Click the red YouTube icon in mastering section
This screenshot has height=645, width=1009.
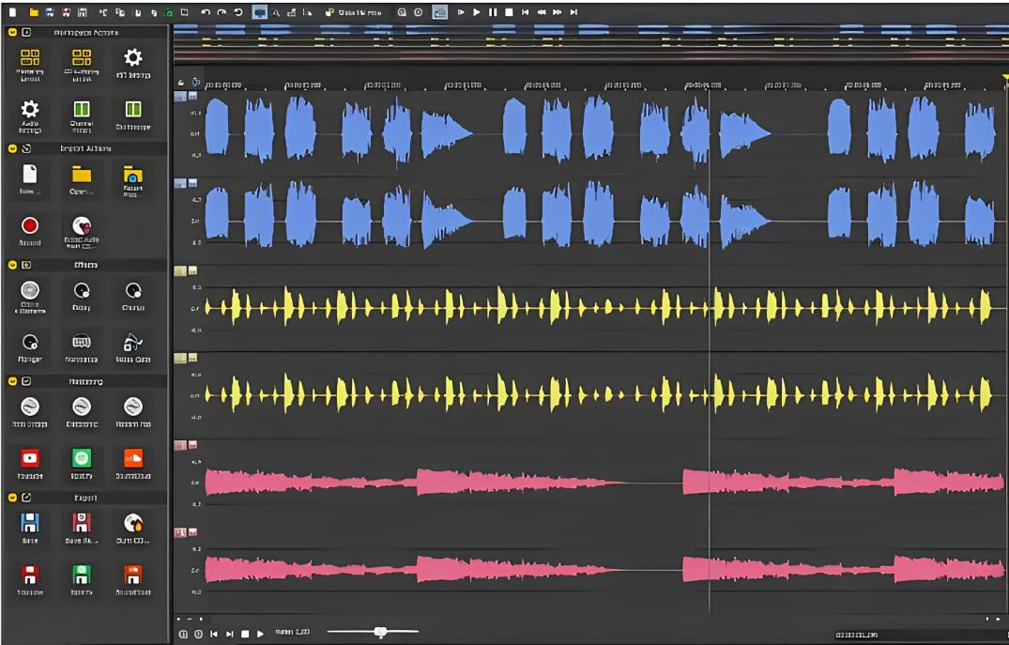(x=29, y=457)
